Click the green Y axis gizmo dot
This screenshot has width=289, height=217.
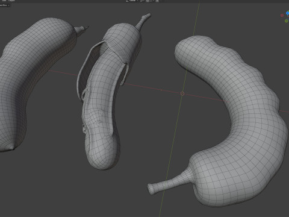coord(287,21)
